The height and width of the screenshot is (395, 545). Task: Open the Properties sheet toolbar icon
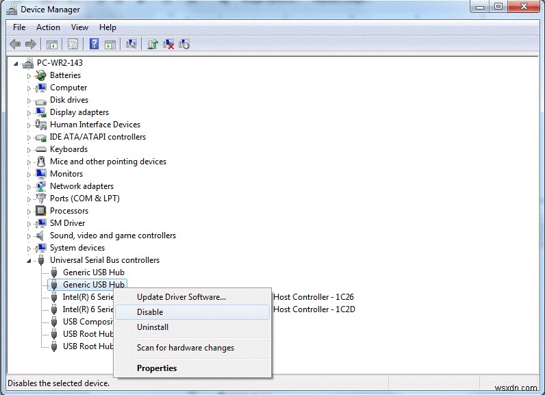73,44
